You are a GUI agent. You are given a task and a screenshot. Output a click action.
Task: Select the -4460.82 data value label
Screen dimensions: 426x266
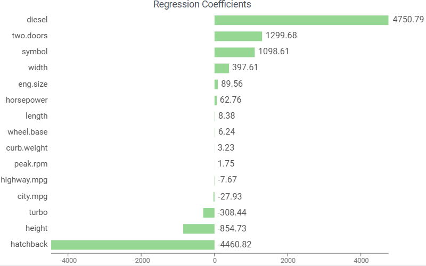(x=234, y=245)
